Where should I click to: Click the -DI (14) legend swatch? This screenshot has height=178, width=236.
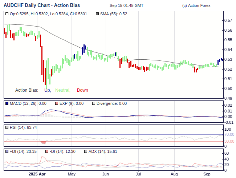pos(47,151)
